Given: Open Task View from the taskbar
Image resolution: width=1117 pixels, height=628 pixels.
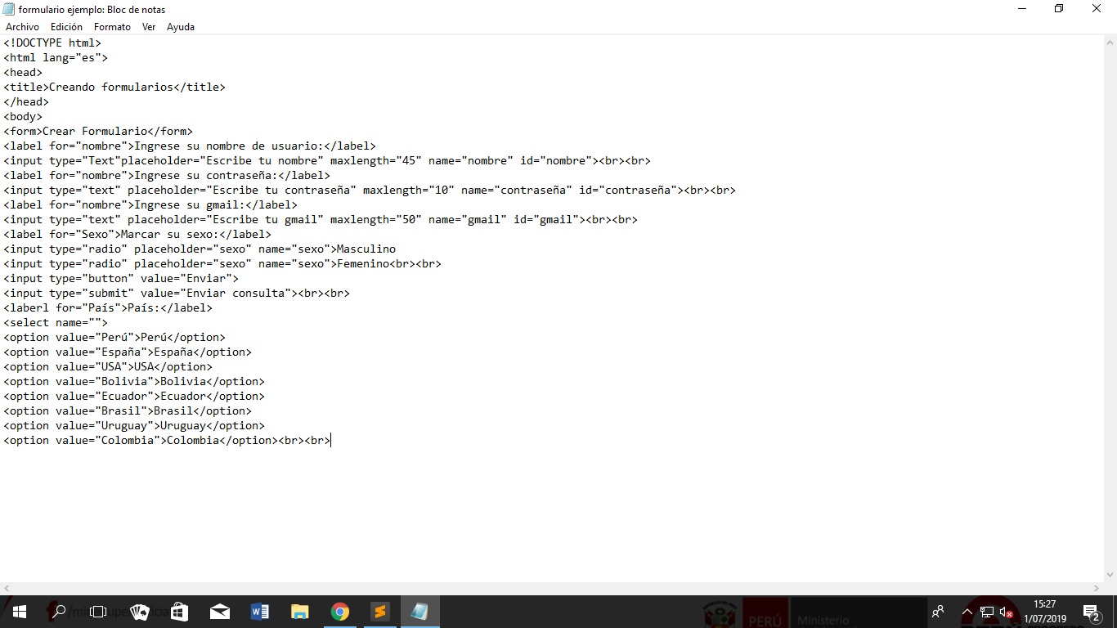Looking at the screenshot, I should 98,612.
